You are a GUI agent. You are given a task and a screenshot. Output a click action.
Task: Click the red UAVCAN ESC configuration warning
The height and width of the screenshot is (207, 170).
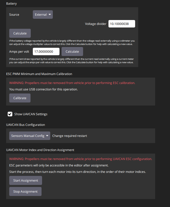click(81, 159)
